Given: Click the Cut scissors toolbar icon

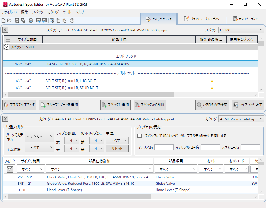Looking at the screenshot, I should point(52,20).
